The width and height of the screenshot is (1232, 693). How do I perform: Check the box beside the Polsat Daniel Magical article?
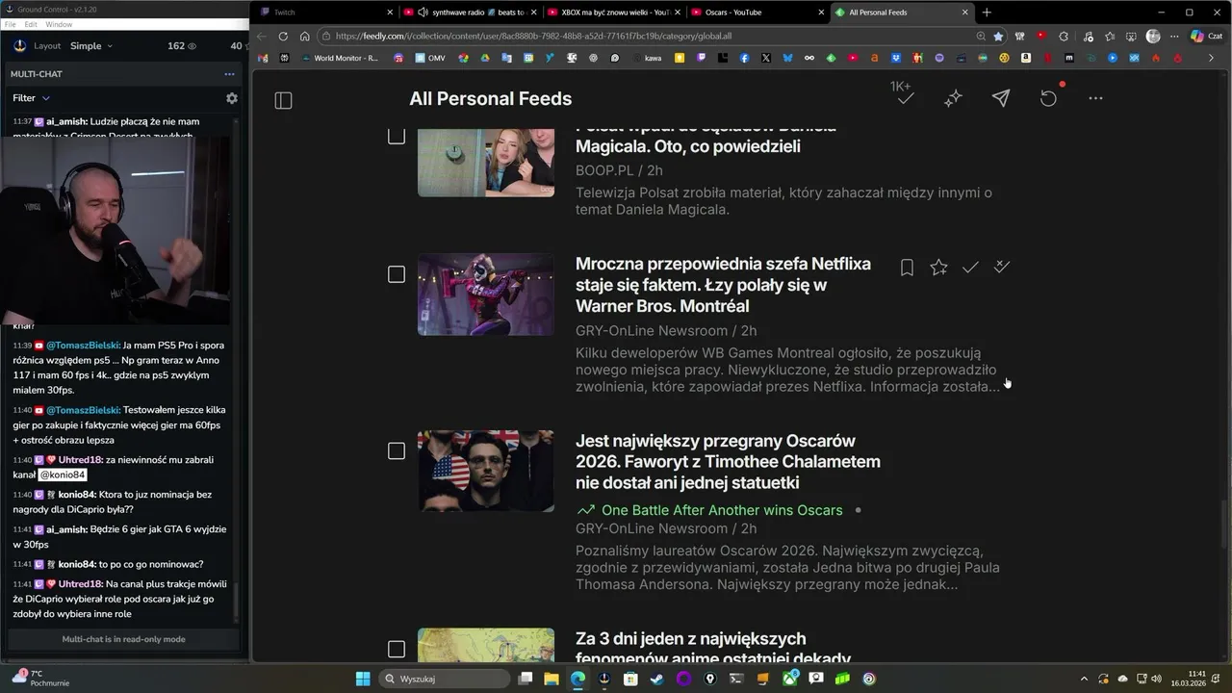[x=397, y=136]
